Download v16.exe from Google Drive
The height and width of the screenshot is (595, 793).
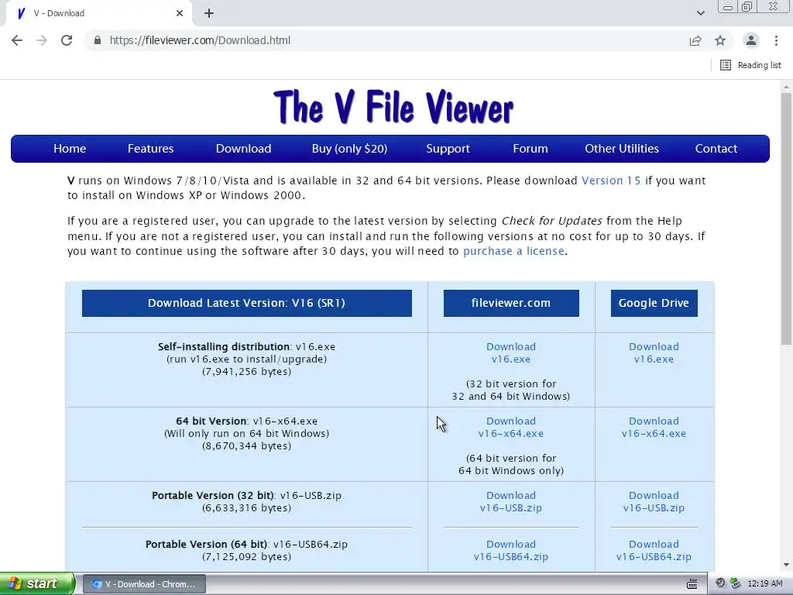(654, 353)
